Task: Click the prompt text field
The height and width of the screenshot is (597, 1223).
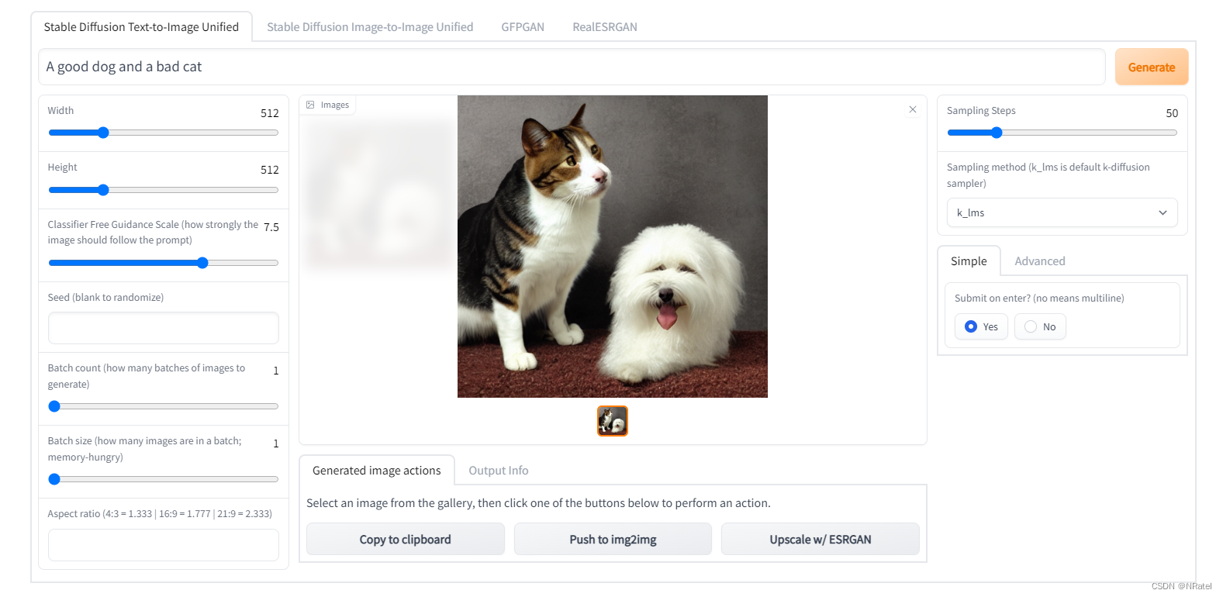Action: (572, 67)
